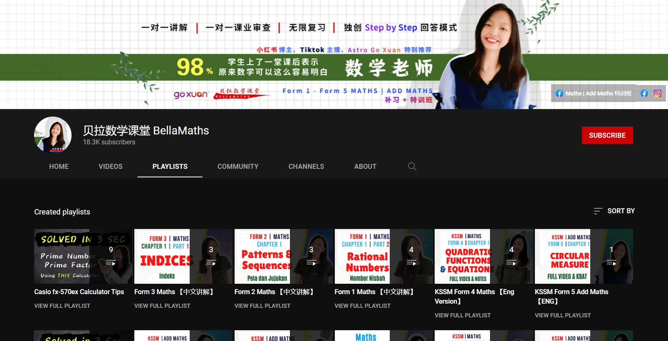
Task: View full playlist for Casio fx-570ex Calculator Tips
Action: coord(62,306)
